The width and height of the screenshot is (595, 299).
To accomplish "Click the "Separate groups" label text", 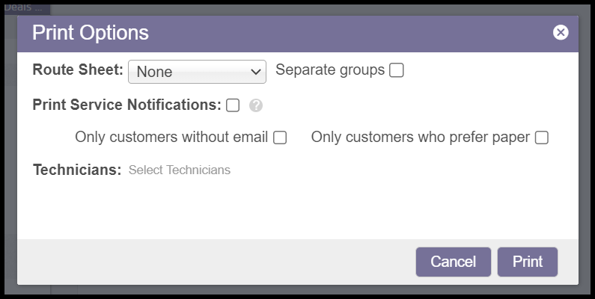I will (x=330, y=70).
